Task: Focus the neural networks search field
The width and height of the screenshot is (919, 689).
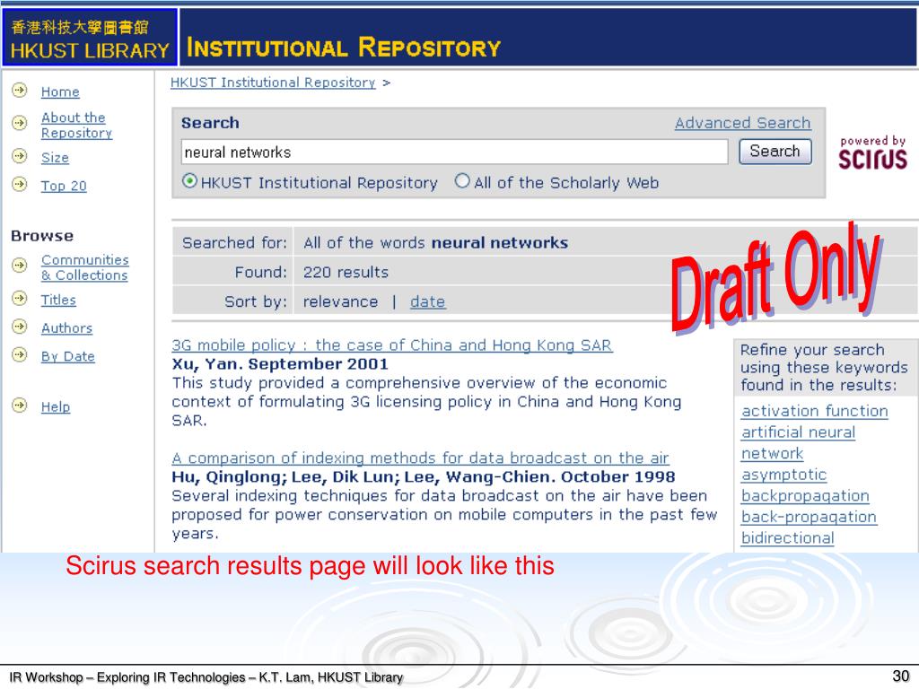Action: [x=454, y=153]
